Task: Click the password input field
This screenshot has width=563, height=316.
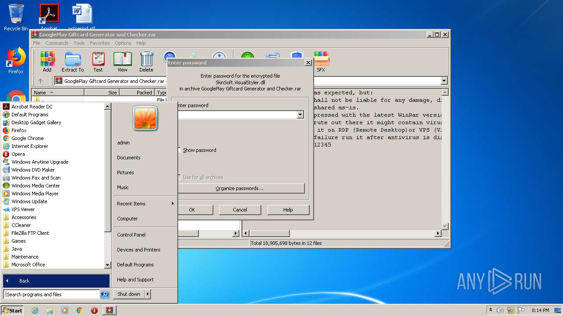Action: (237, 115)
